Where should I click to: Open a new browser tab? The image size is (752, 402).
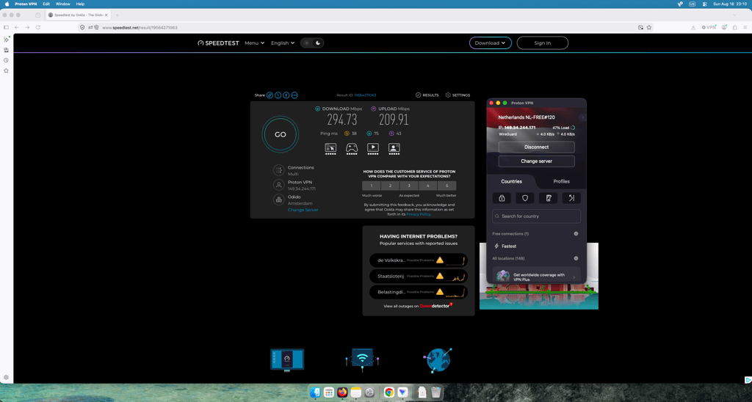tap(117, 15)
